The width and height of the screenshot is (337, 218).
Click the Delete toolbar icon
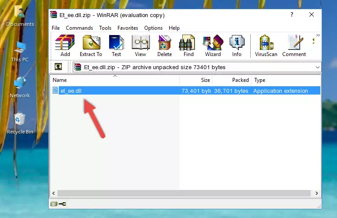click(x=165, y=46)
